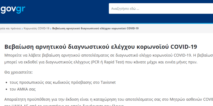
Task: Click the page heading 'Βεβαίωση αρνητικού διαγνωστικού ελέγχου'
Action: pyautogui.click(x=101, y=47)
